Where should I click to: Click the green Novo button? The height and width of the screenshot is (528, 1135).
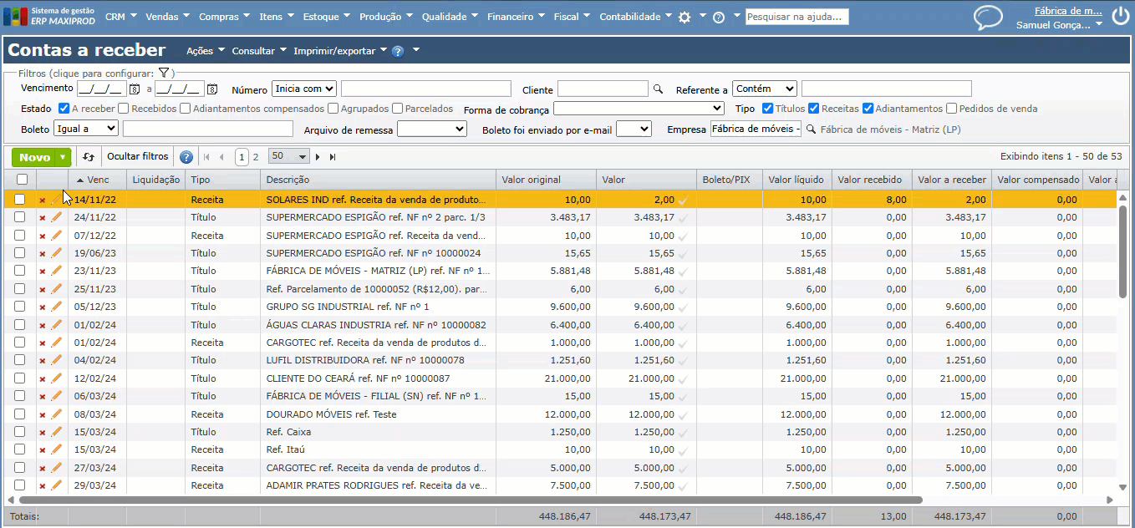click(x=34, y=157)
